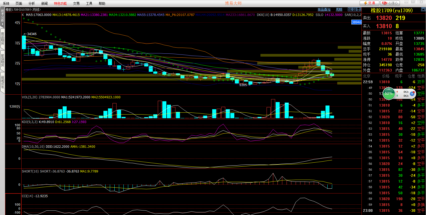The height and width of the screenshot is (215, 426).
Task: Click the MA13:14878.4615 indicator label
Action: point(66,15)
